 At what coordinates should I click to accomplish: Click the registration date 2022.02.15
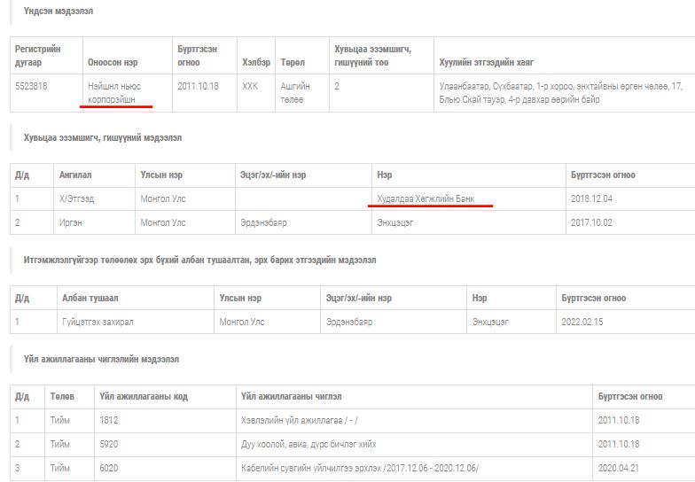pyautogui.click(x=581, y=322)
